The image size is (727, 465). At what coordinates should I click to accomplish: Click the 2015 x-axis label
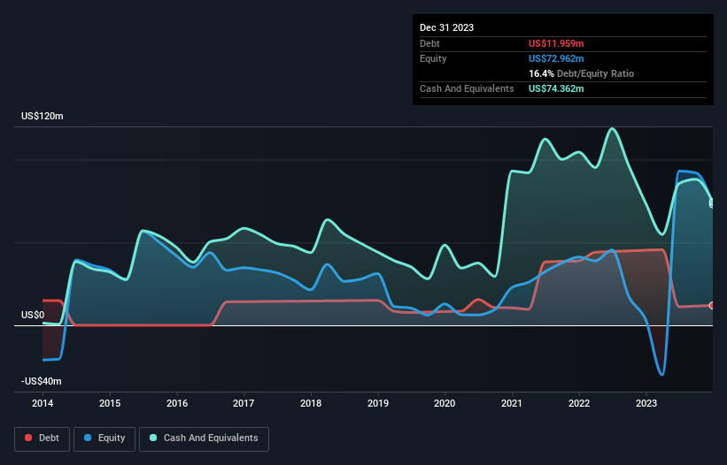pyautogui.click(x=110, y=403)
